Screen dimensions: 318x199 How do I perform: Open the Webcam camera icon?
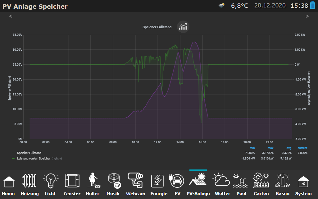[135, 180]
